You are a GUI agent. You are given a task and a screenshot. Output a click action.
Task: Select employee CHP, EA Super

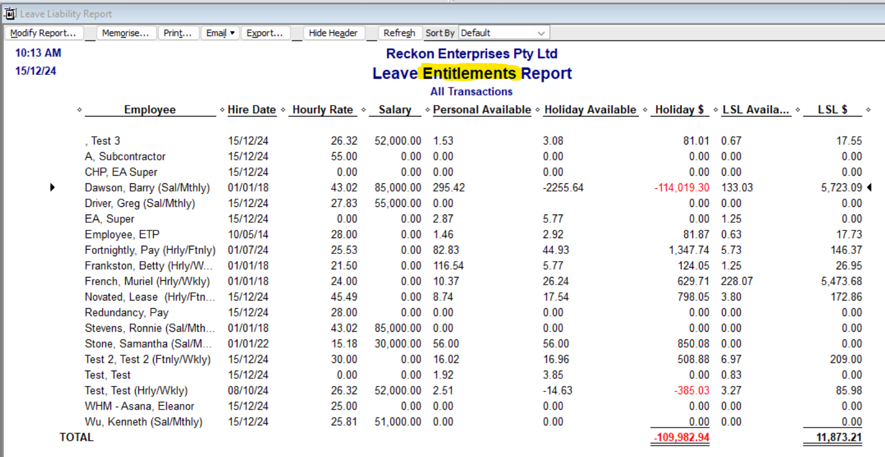tap(121, 172)
